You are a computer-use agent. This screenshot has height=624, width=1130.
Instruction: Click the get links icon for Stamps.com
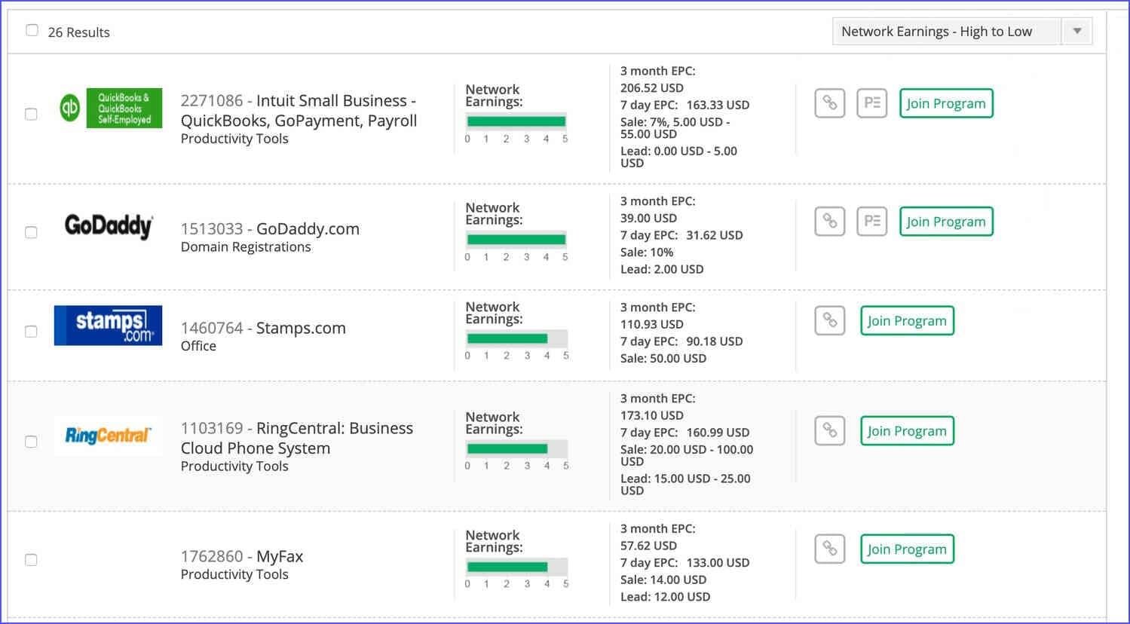click(829, 320)
